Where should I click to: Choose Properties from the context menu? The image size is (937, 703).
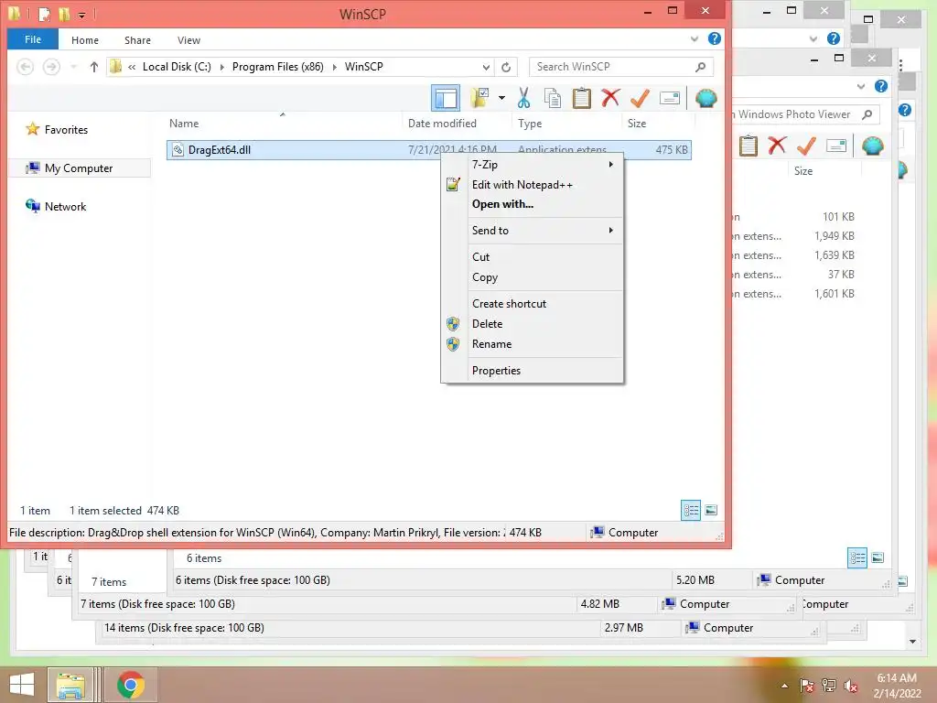click(x=532, y=371)
